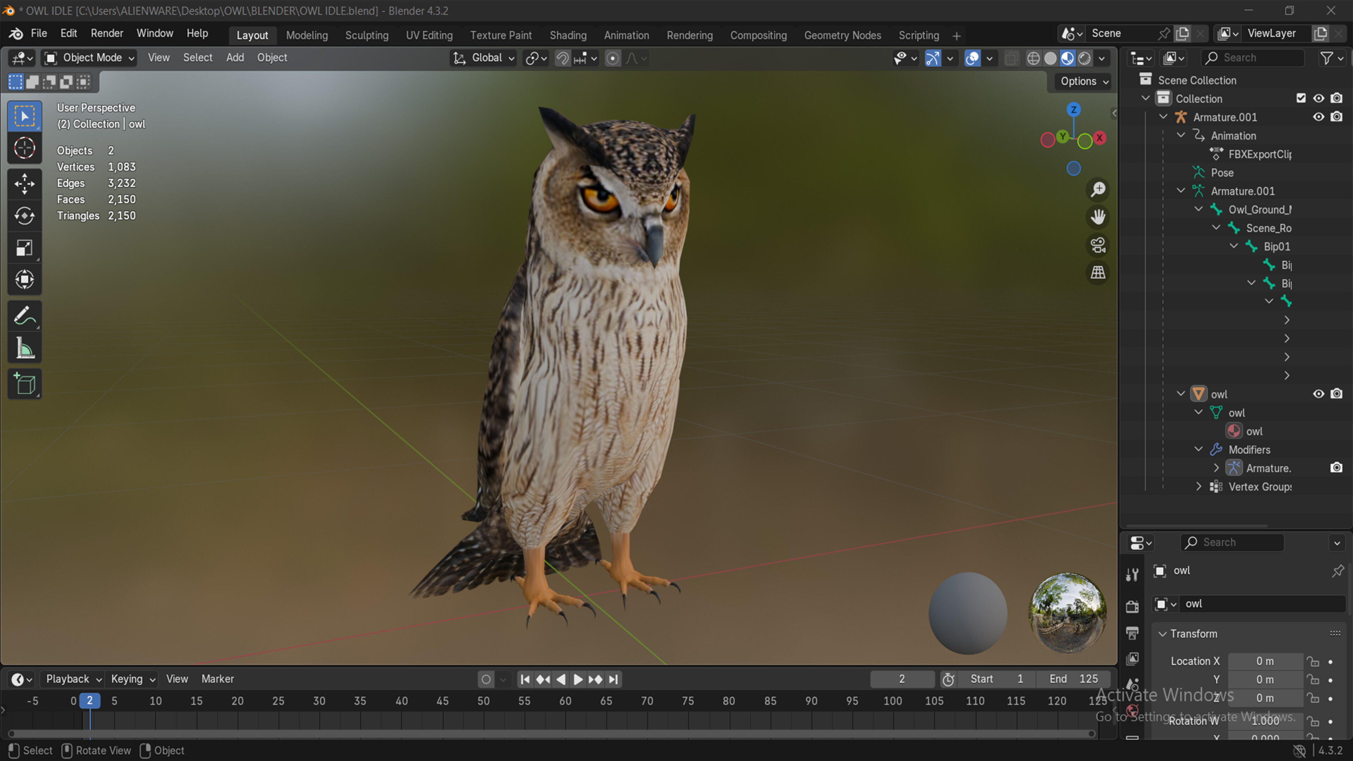Click the timeline horizontal scrollbar

(551, 734)
